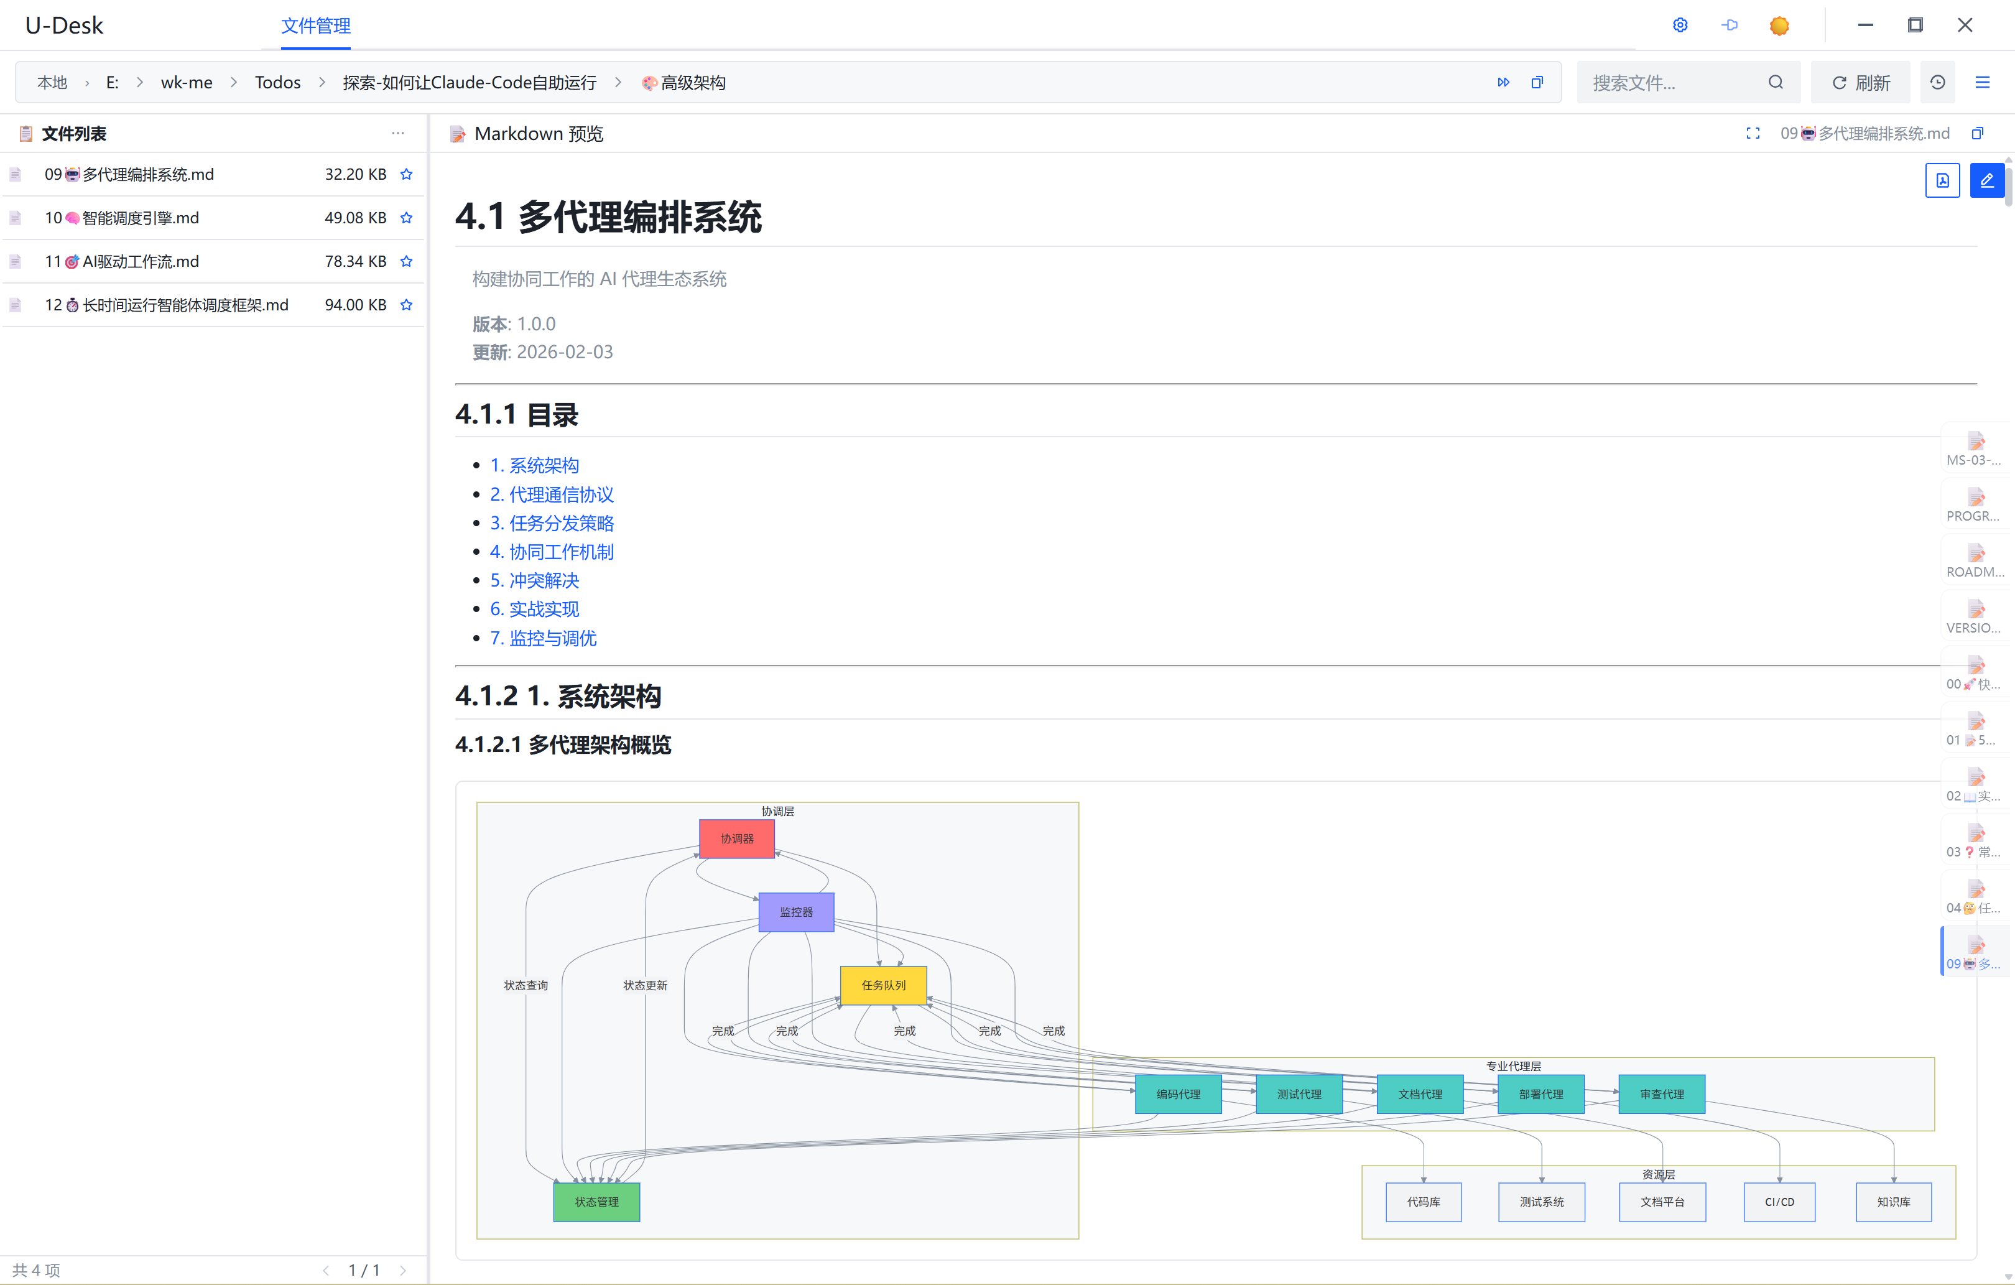Go to next page arrow in pagination
Image resolution: width=2015 pixels, height=1285 pixels.
pos(404,1270)
